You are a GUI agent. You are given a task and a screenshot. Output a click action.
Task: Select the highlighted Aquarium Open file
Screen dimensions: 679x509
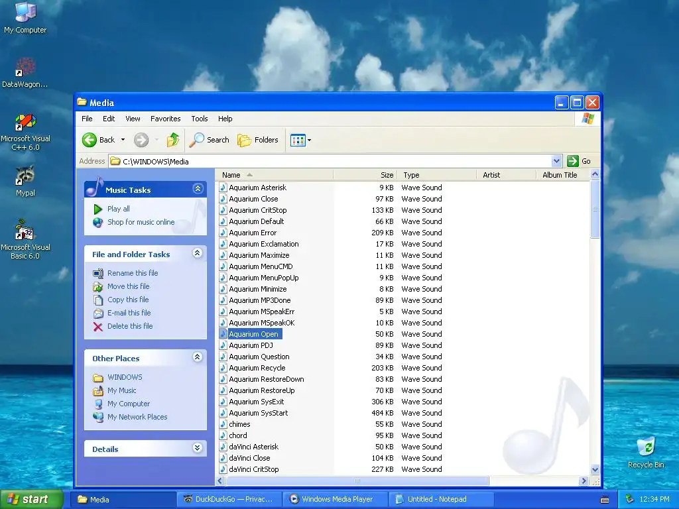[x=253, y=334]
